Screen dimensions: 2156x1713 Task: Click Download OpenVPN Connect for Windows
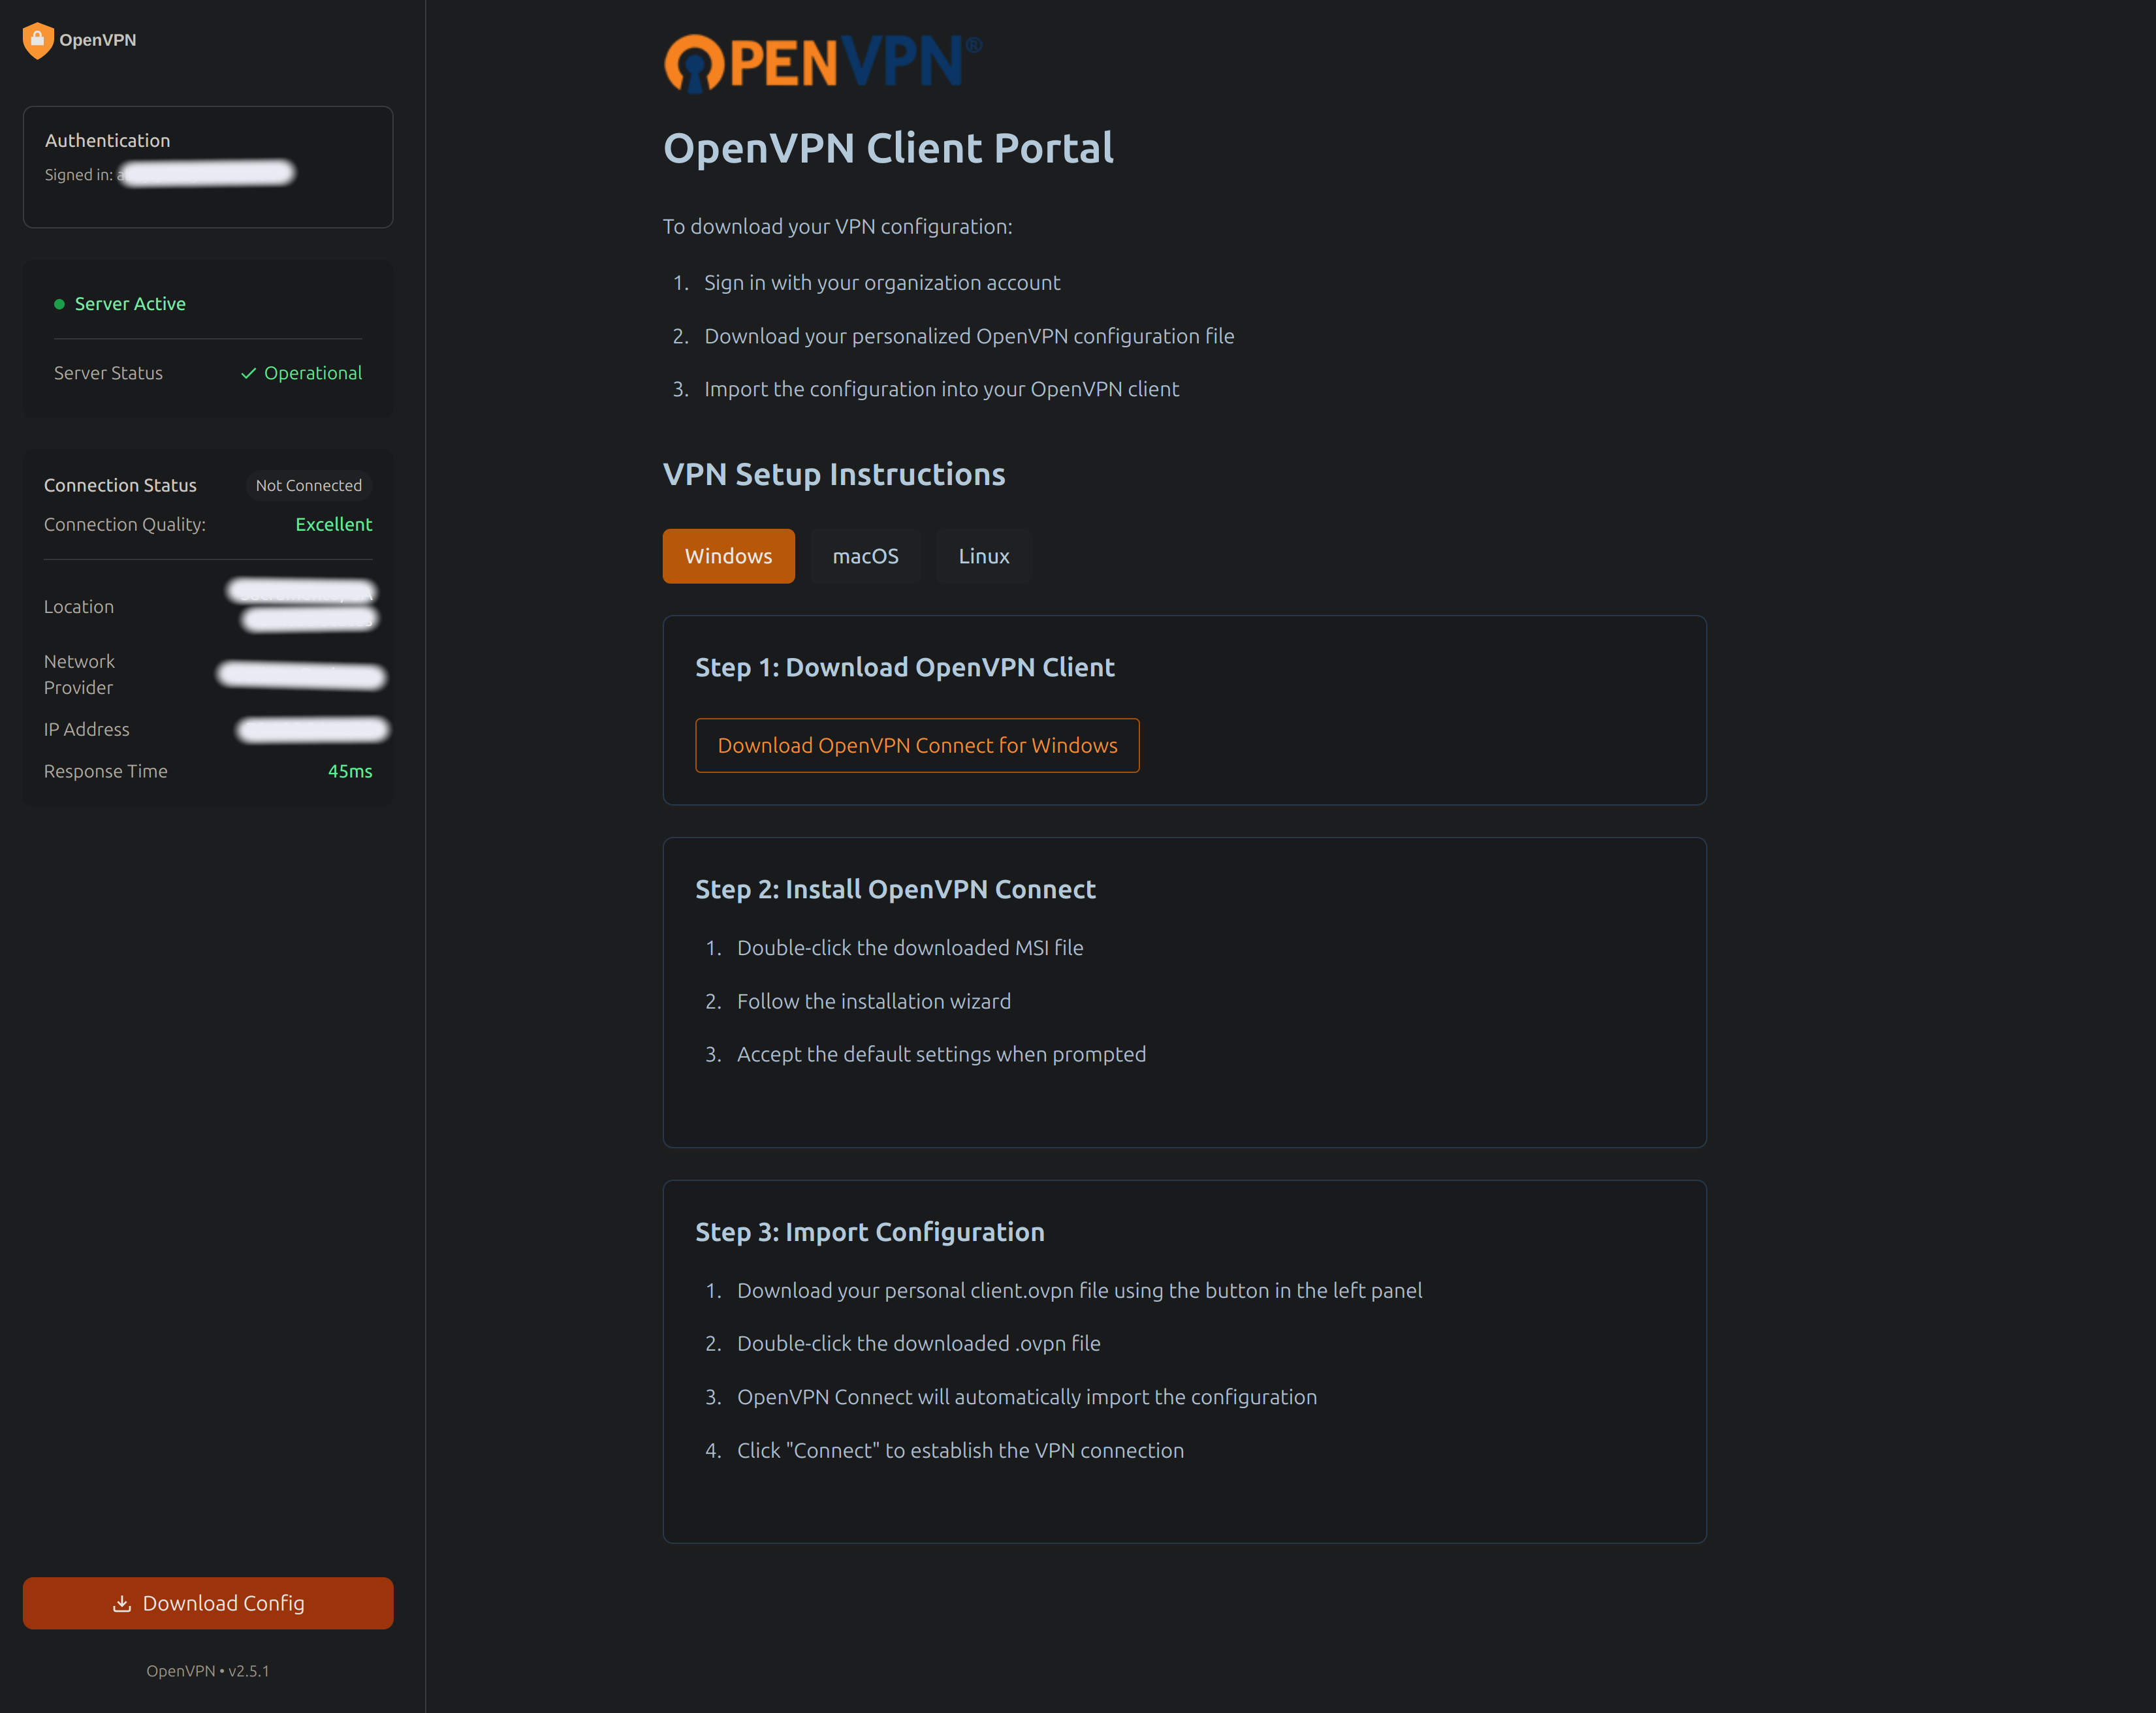coord(916,745)
